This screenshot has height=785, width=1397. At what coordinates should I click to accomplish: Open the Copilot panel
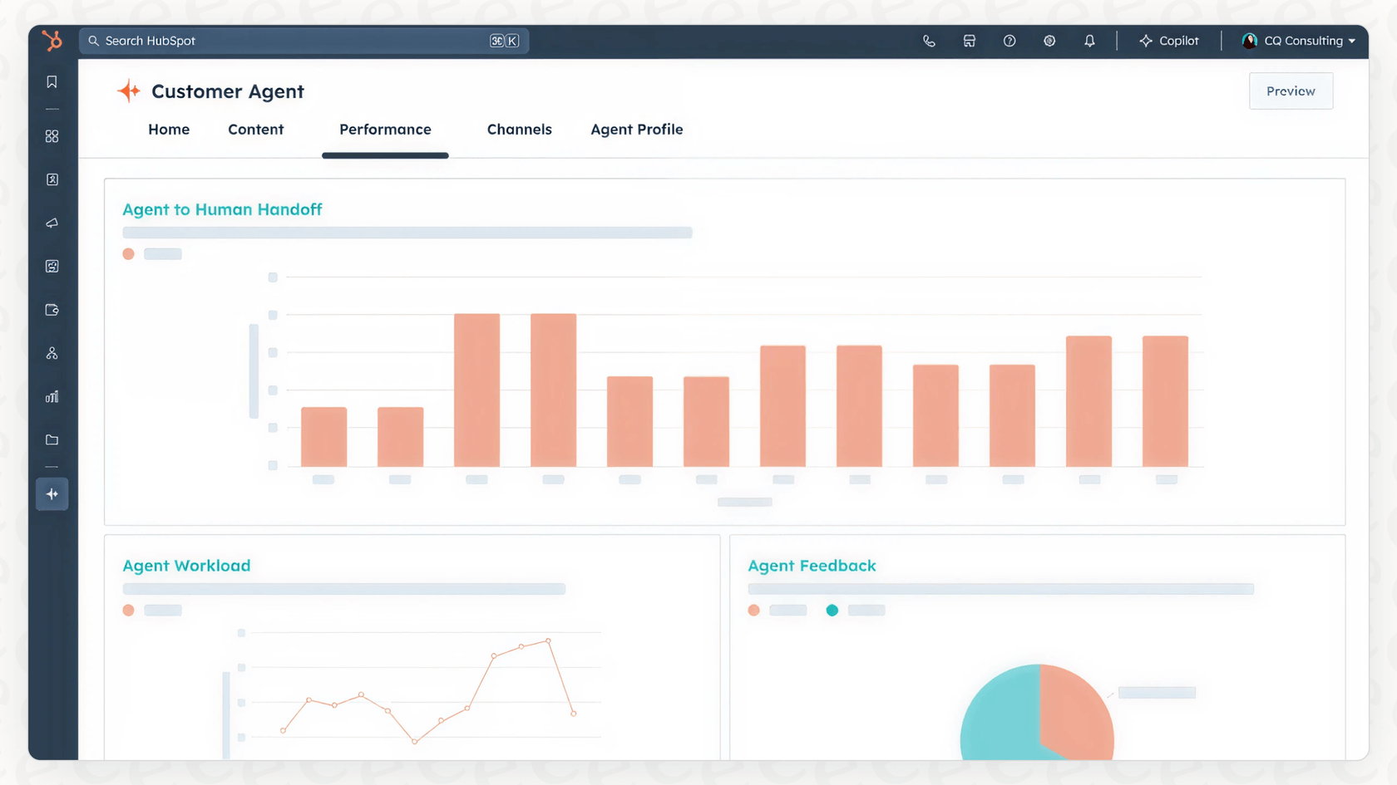pyautogui.click(x=1169, y=41)
